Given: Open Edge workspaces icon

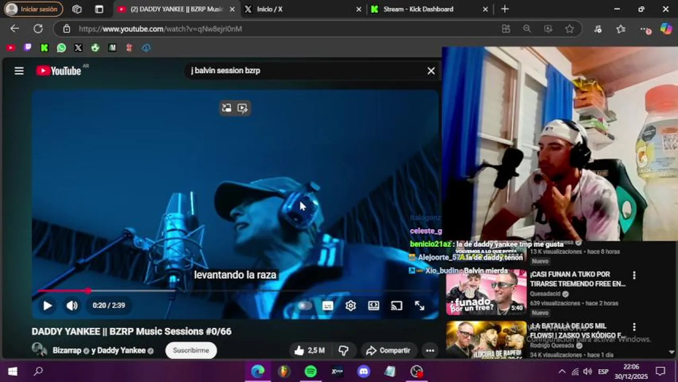Looking at the screenshot, I should tap(77, 9).
